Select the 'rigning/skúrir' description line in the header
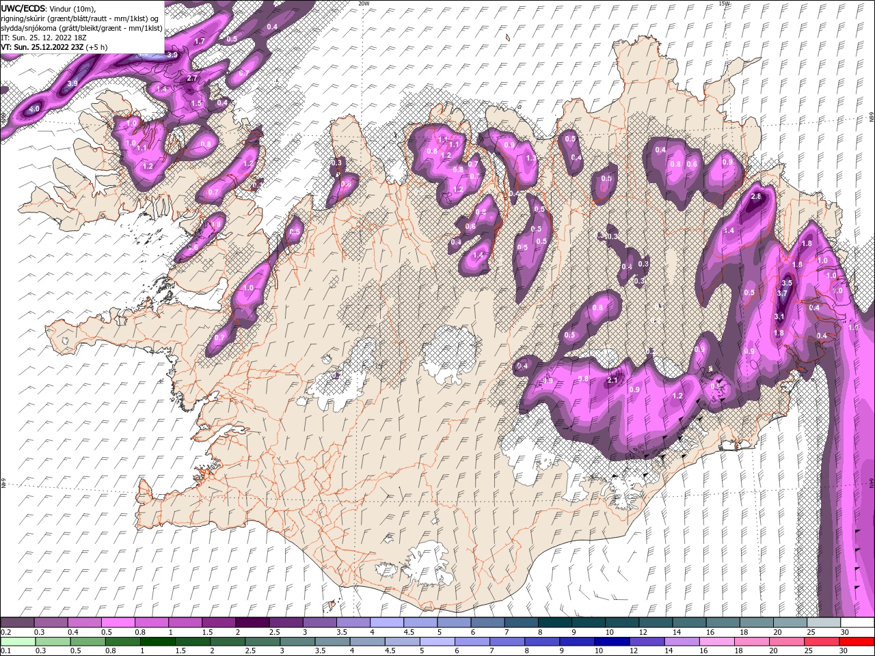 [81, 18]
